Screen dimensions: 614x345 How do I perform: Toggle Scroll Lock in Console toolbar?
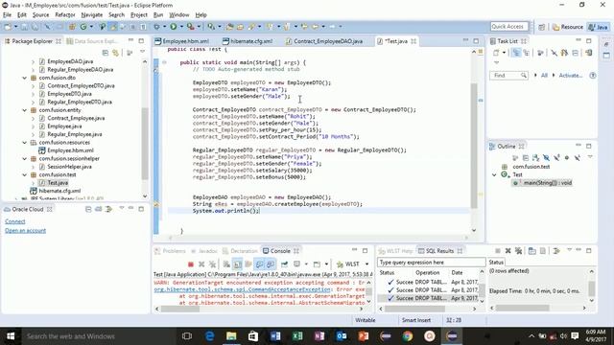(x=237, y=264)
